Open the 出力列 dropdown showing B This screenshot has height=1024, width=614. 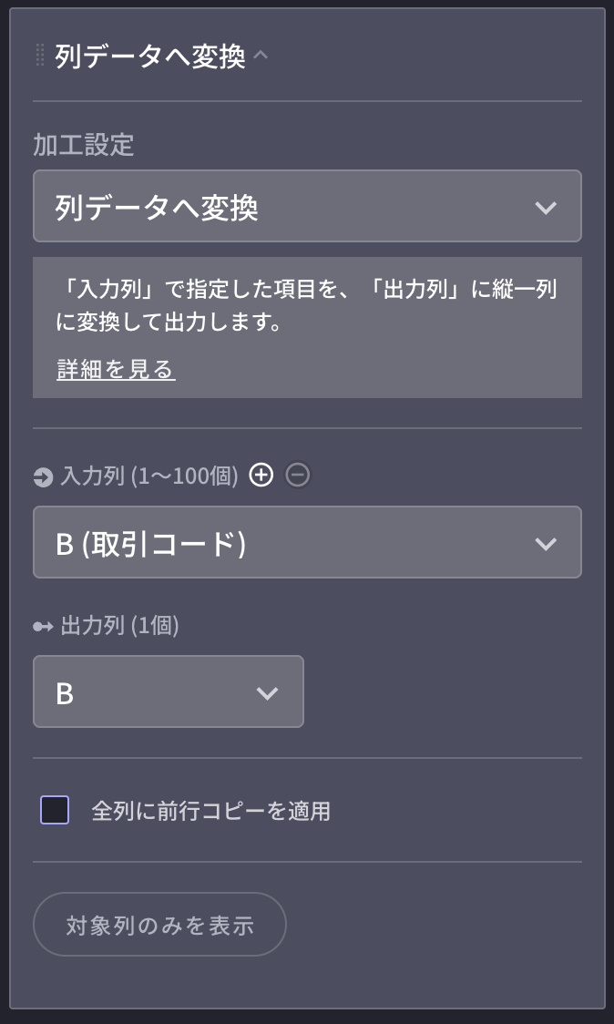(168, 691)
